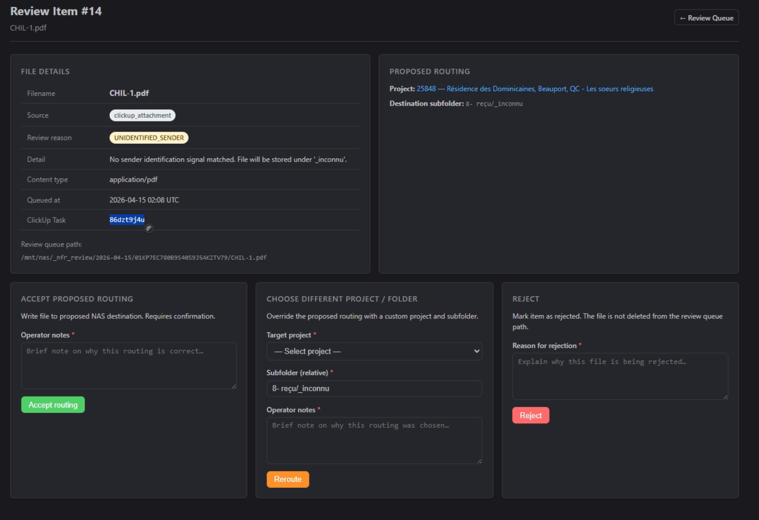Screen dimensions: 759x520
Task: Open ClickUp task 86dzt9j4u link
Action: tap(127, 220)
